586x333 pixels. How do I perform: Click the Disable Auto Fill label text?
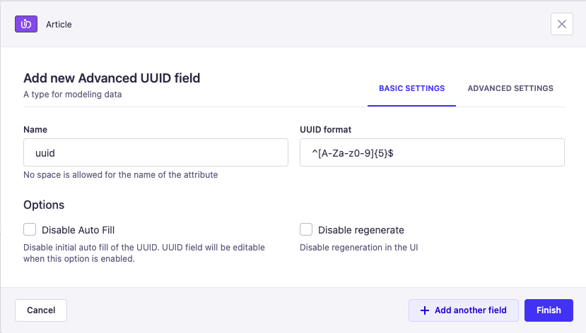click(x=78, y=230)
